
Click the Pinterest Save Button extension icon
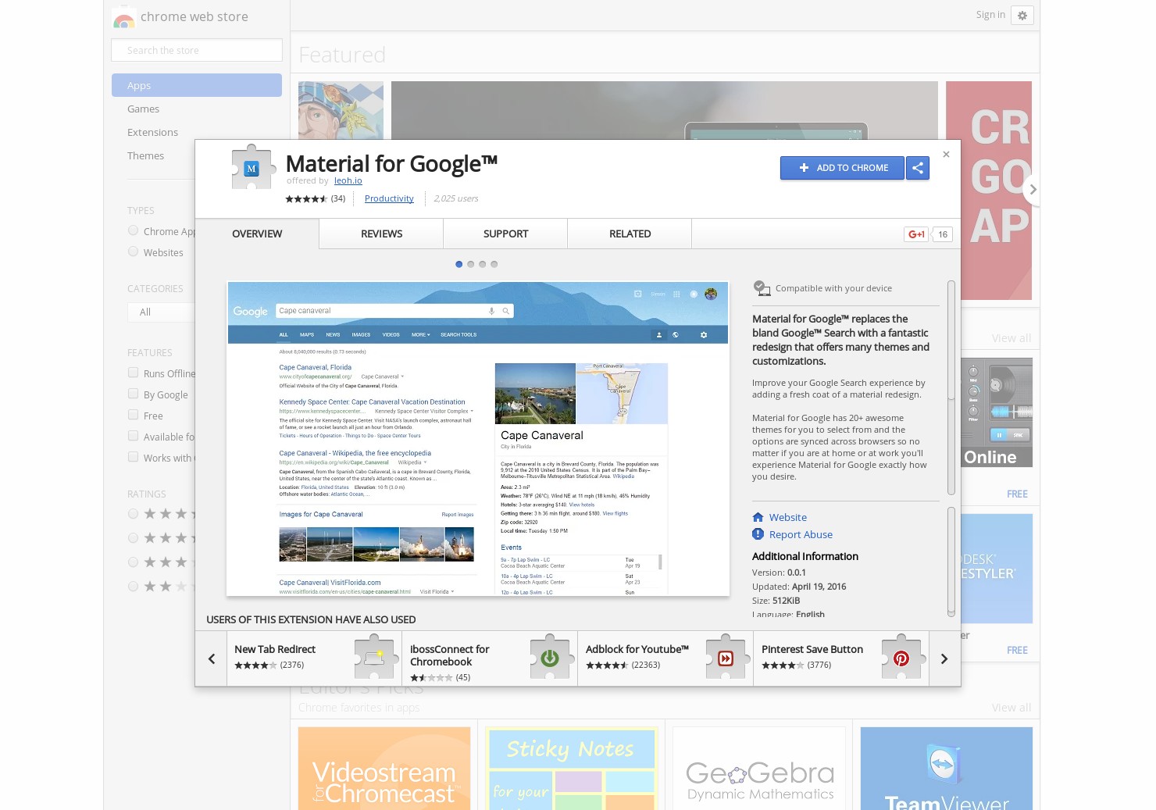click(x=902, y=658)
